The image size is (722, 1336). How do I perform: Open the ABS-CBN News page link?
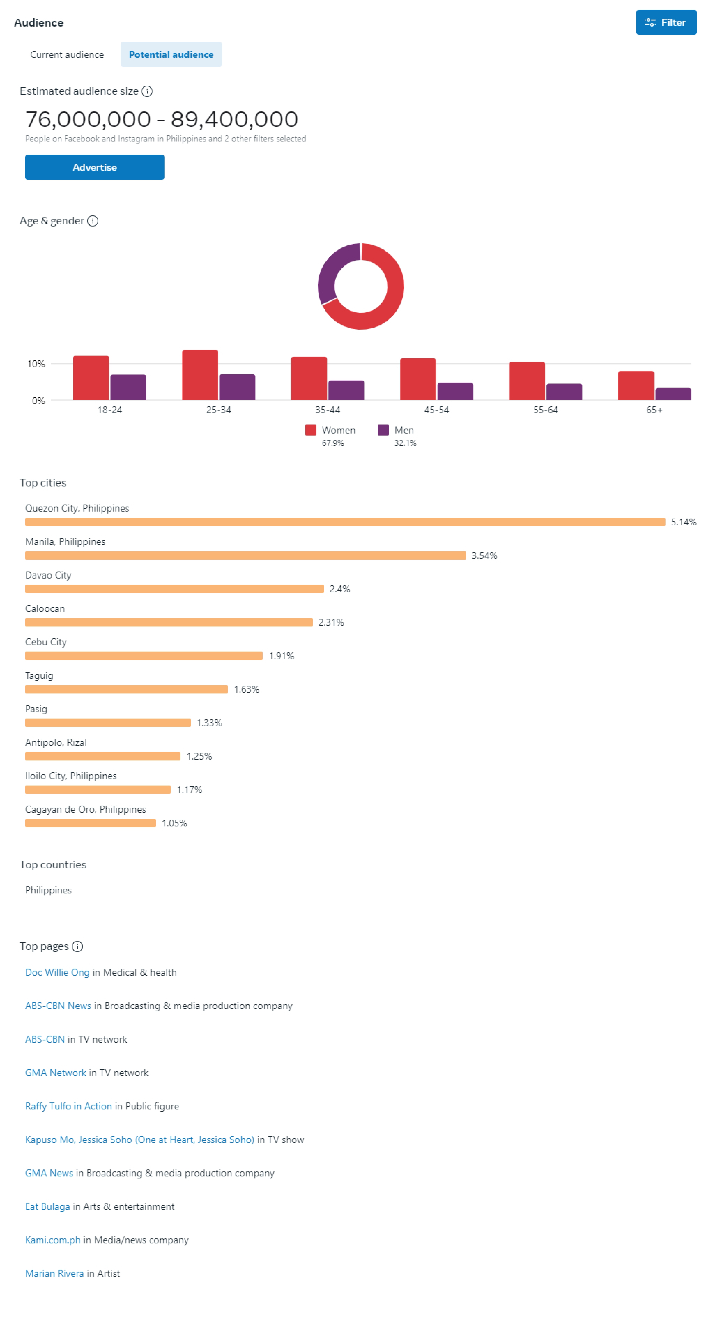click(58, 1006)
